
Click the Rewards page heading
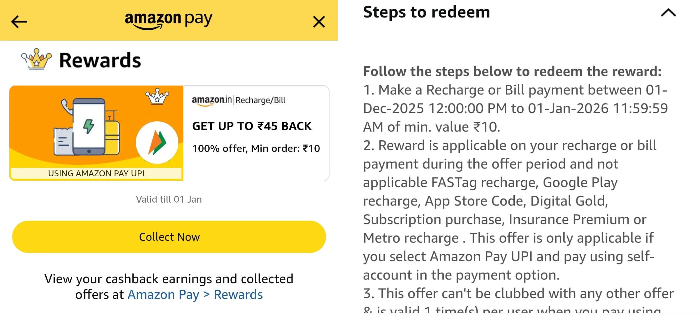100,60
